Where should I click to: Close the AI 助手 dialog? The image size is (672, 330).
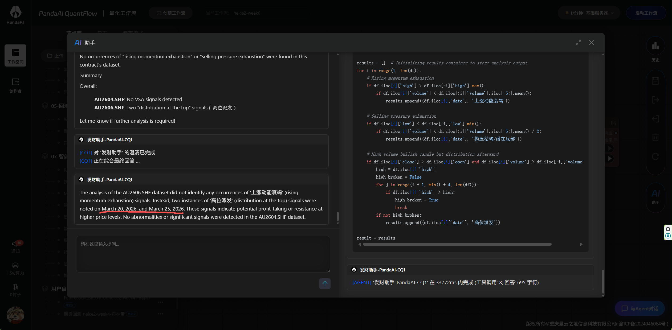591,43
